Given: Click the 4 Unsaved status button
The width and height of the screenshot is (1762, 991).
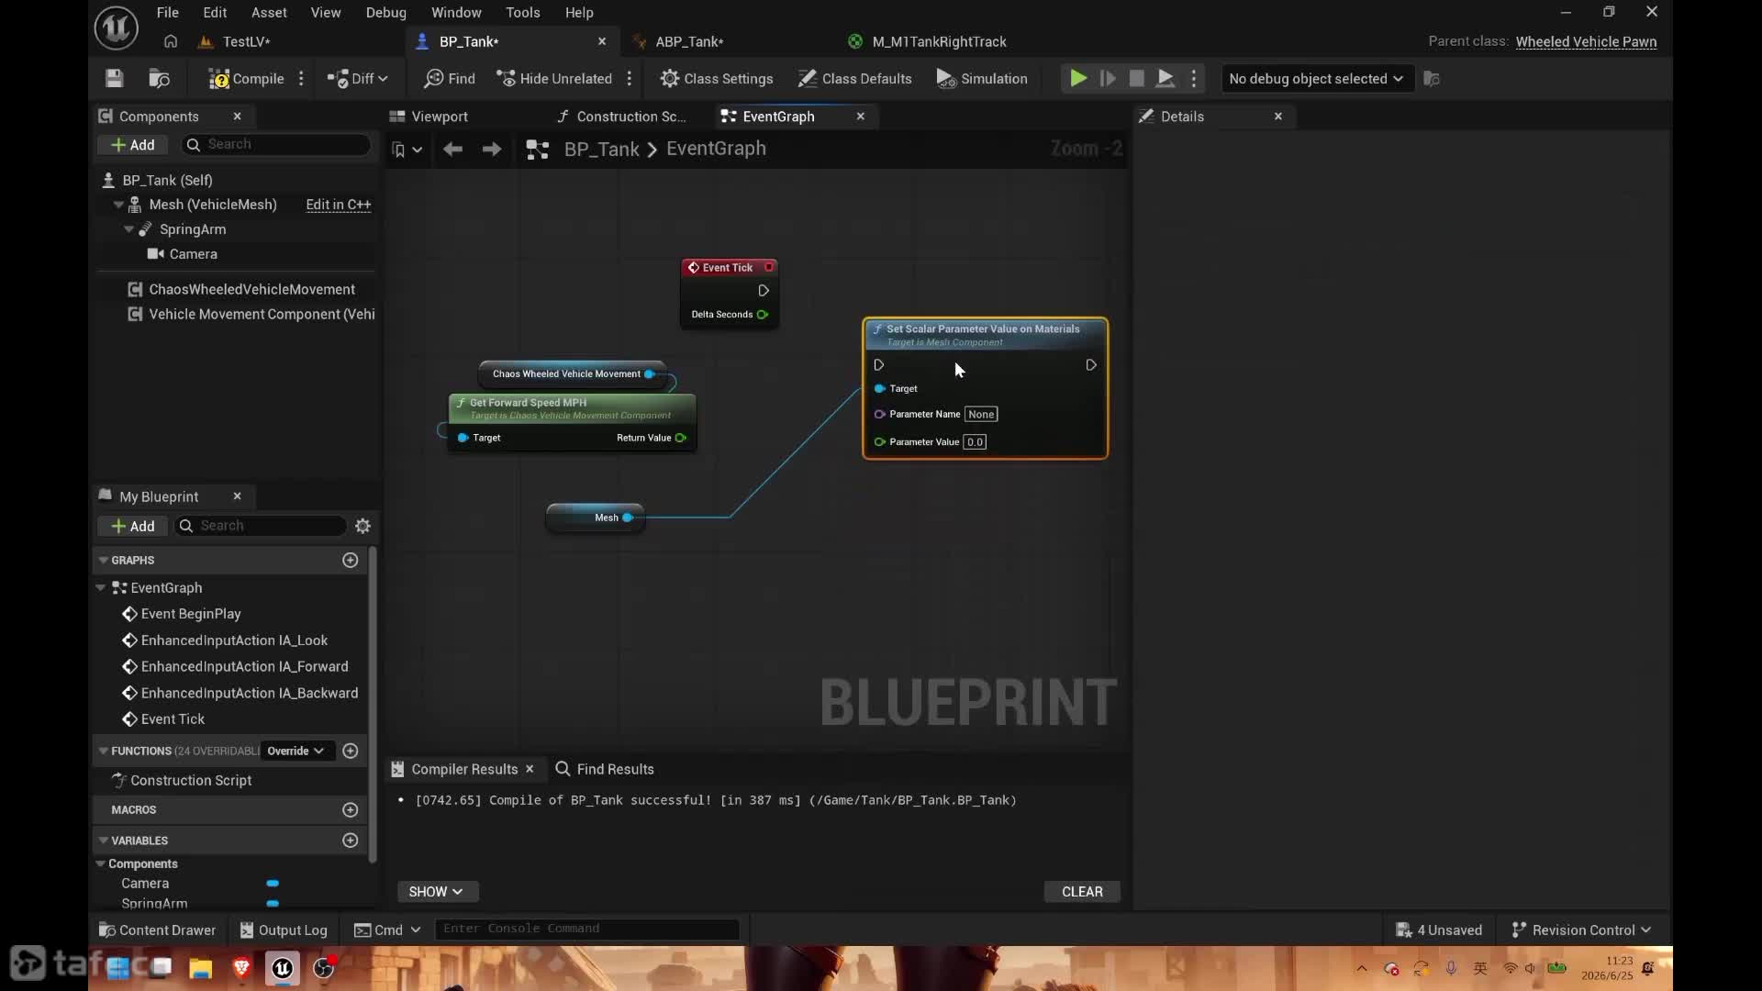Looking at the screenshot, I should (x=1439, y=930).
